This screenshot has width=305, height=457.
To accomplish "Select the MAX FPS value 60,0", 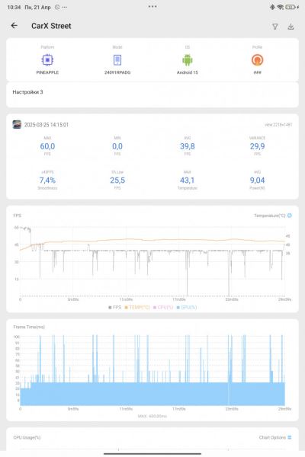I will pyautogui.click(x=47, y=146).
